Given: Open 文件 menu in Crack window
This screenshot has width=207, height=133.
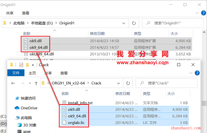Looking at the screenshot, I should (x=16, y=73).
